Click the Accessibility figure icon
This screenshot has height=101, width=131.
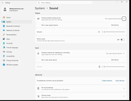[4, 56]
